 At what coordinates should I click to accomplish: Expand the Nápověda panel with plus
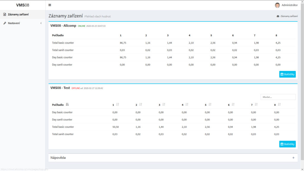pyautogui.click(x=293, y=158)
